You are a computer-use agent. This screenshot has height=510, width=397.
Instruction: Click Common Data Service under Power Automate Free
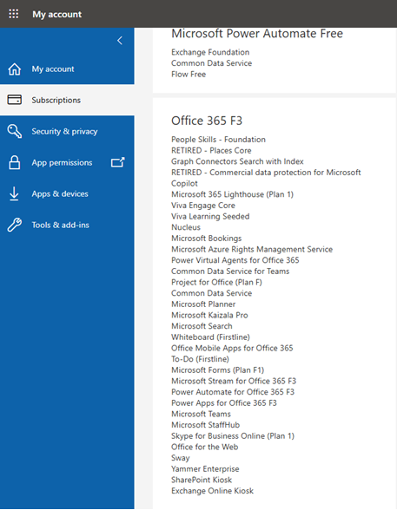tap(212, 63)
